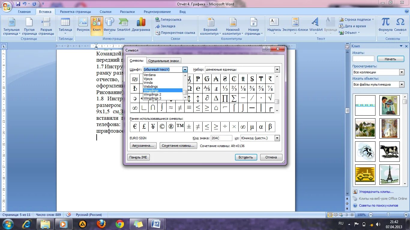410x230 pixels.
Task: Insert a picture with Рисунок
Action: [83, 26]
